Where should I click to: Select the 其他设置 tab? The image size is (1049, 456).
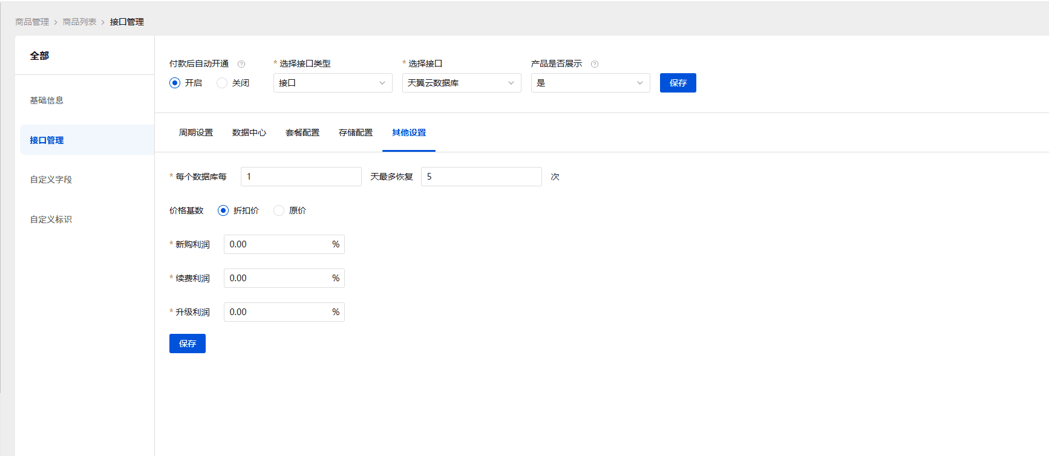(x=409, y=132)
